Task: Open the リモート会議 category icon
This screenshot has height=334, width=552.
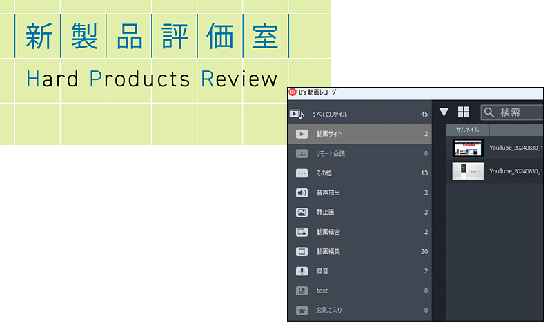Action: tap(302, 153)
